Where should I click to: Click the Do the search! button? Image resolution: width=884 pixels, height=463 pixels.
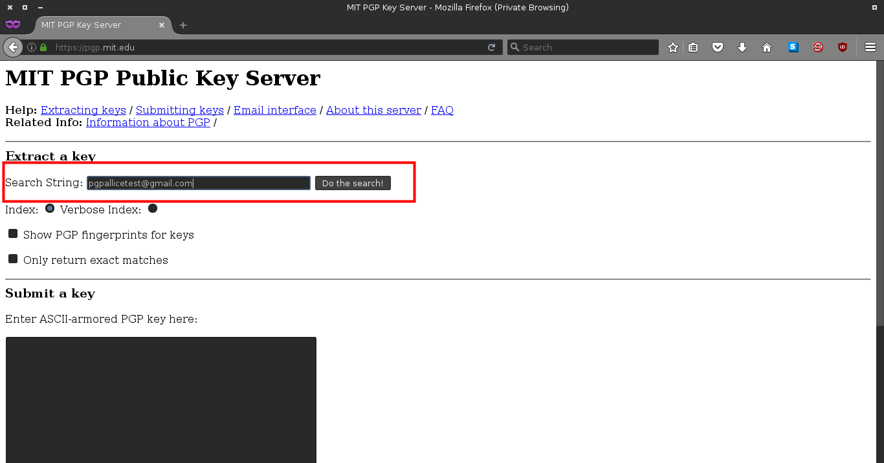pyautogui.click(x=353, y=183)
